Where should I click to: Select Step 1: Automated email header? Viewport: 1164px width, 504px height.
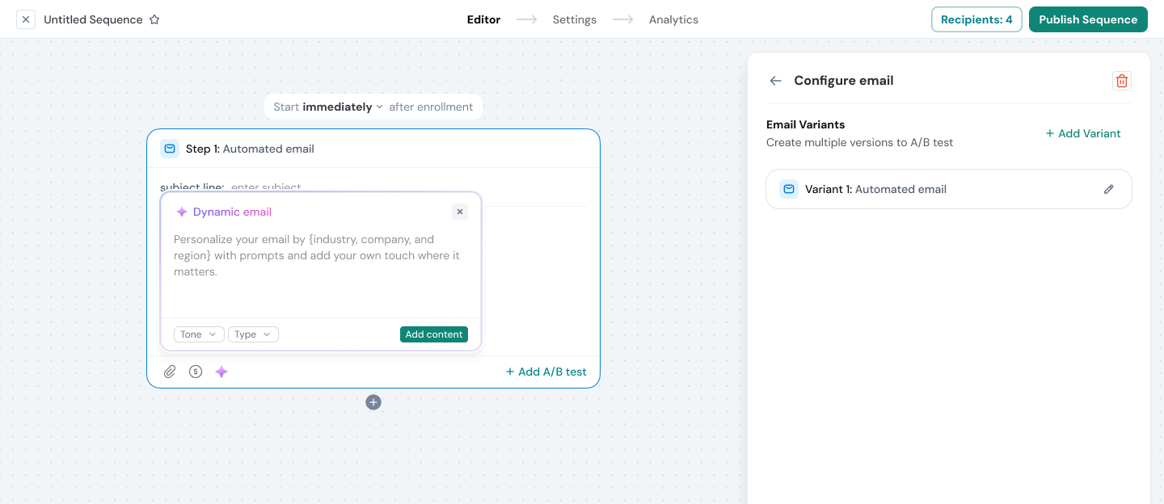(373, 149)
